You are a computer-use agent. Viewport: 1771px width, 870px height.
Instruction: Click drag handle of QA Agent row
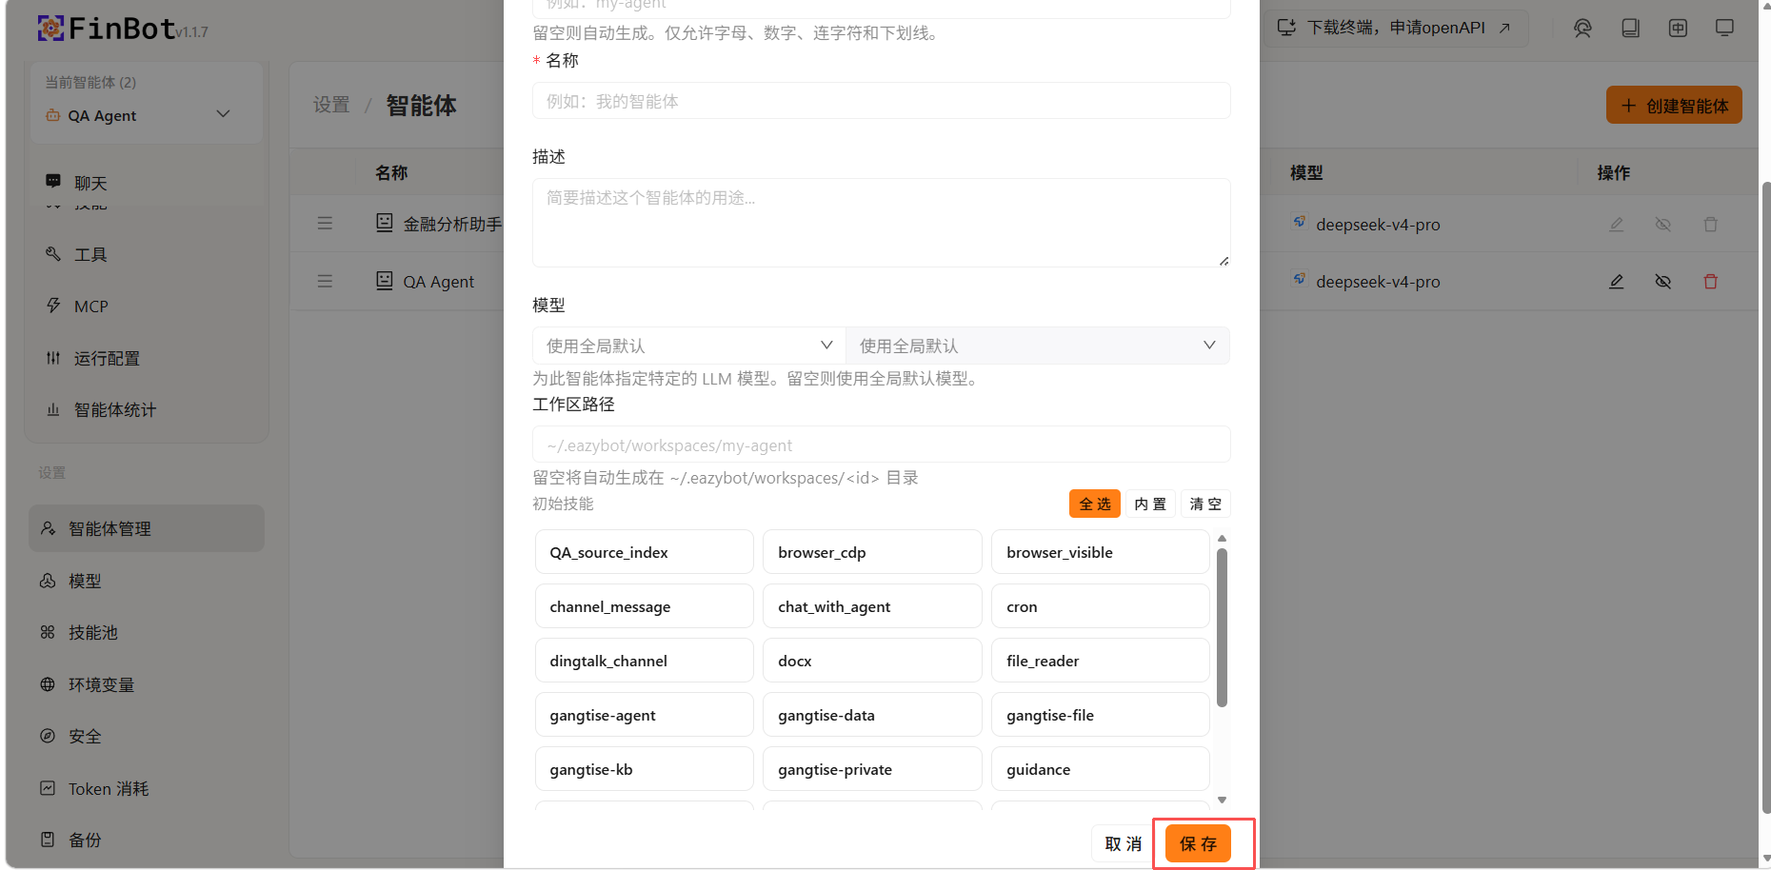pyautogui.click(x=325, y=282)
